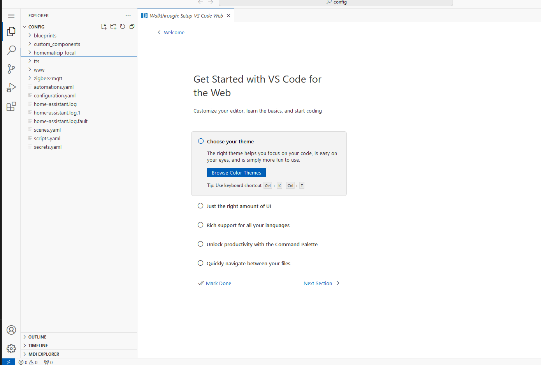Select 'Rich support for all your languages' step
Image resolution: width=541 pixels, height=365 pixels.
[x=248, y=225]
